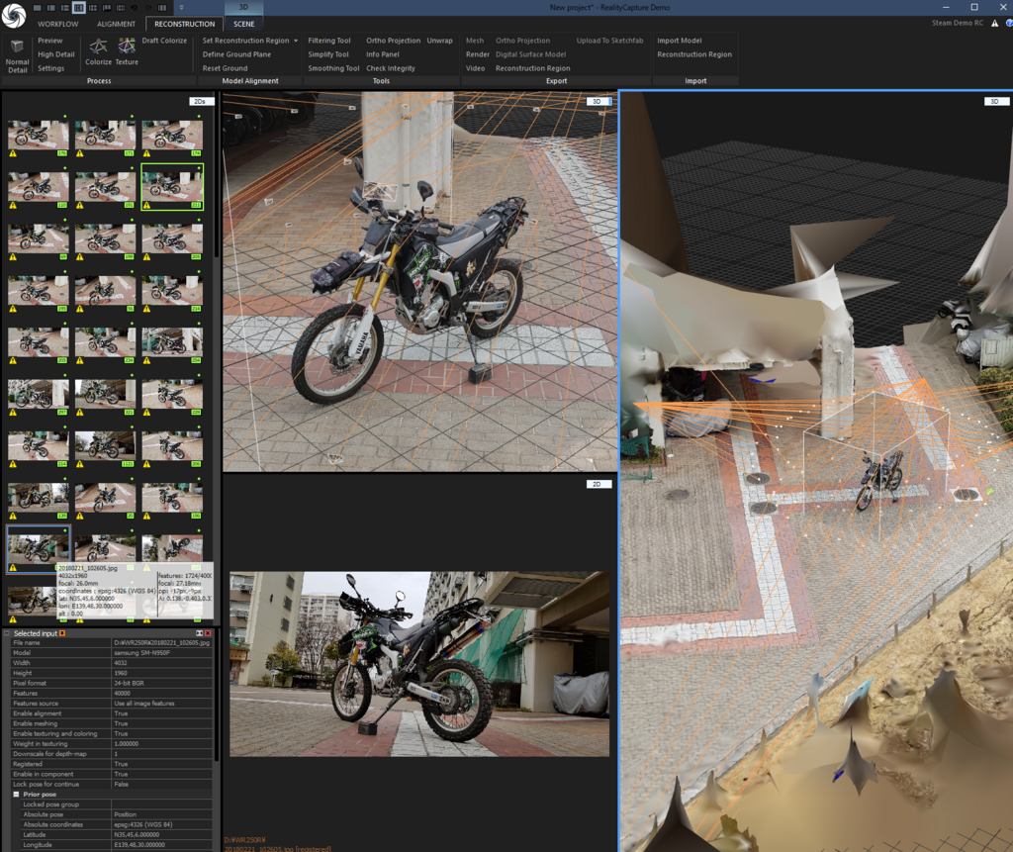Click Video in the Export group
The width and height of the screenshot is (1013, 852).
click(x=476, y=68)
